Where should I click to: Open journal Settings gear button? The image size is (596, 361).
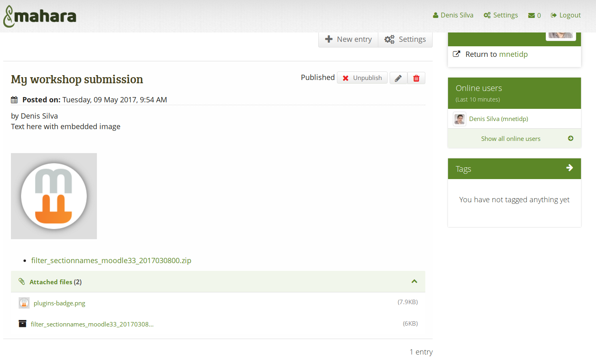[x=405, y=39]
